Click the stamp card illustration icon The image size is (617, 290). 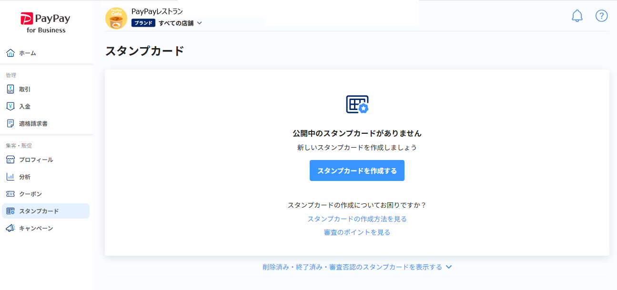tap(357, 104)
